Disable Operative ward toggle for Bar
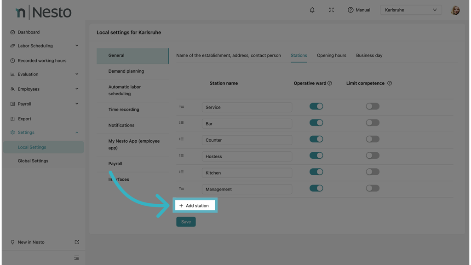471x265 pixels. tap(316, 123)
